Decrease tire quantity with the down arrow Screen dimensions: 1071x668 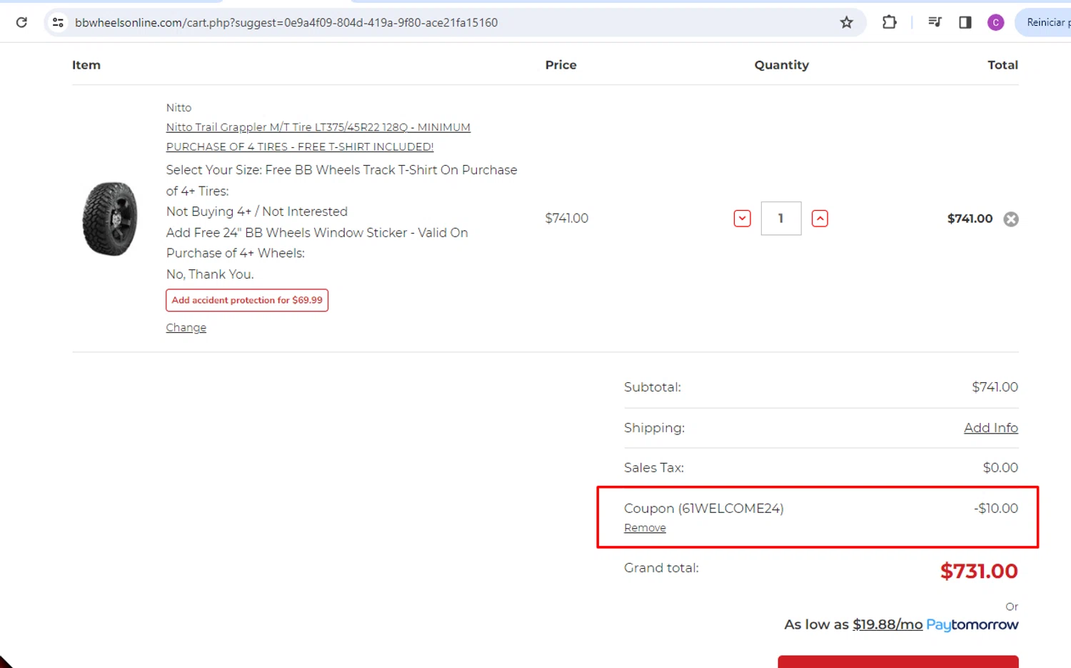tap(742, 219)
